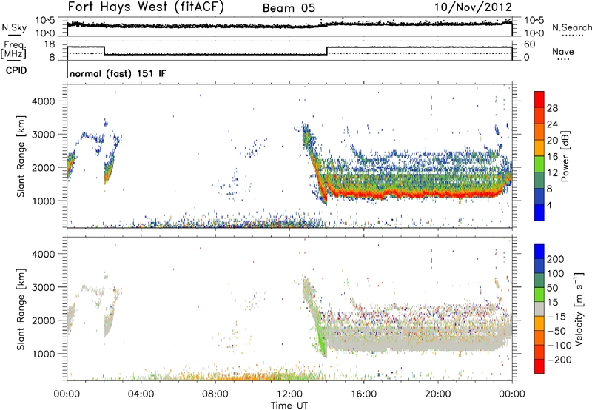
Task: Click the "60" Nave axis value
Action: point(530,44)
